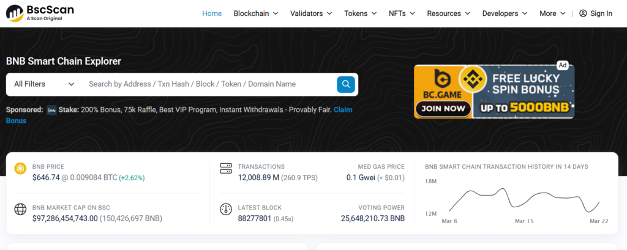Click the globe market cap icon
Image resolution: width=627 pixels, height=250 pixels.
point(20,209)
